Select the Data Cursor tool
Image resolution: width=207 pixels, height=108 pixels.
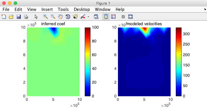(75, 17)
